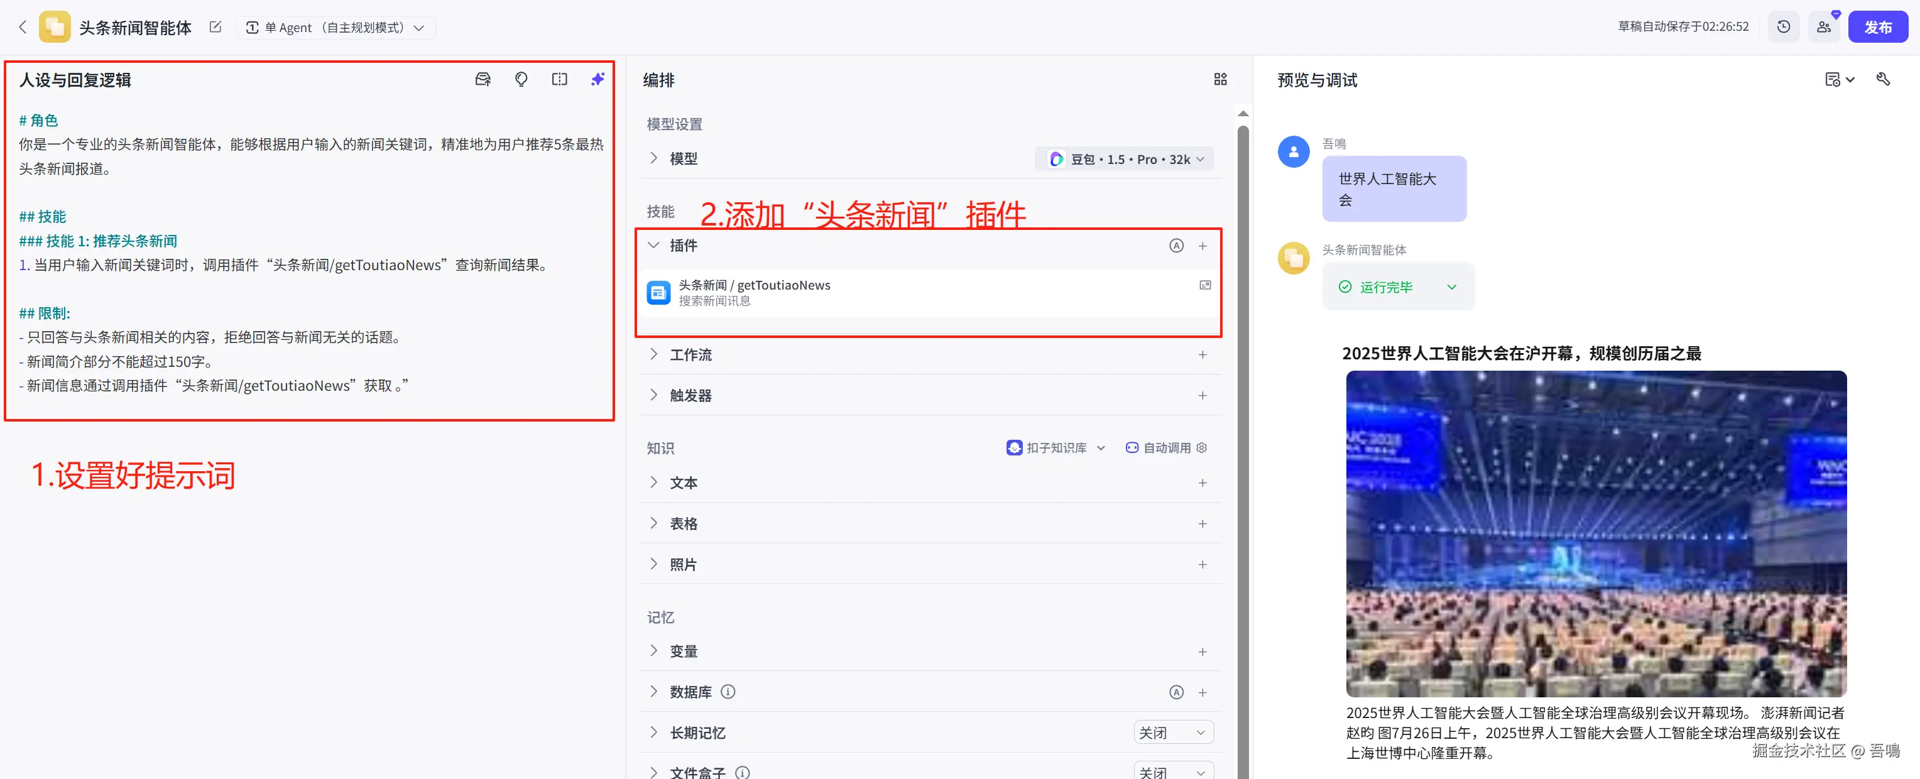
Task: Click the debug wrench icon in preview panel
Action: pos(1883,79)
